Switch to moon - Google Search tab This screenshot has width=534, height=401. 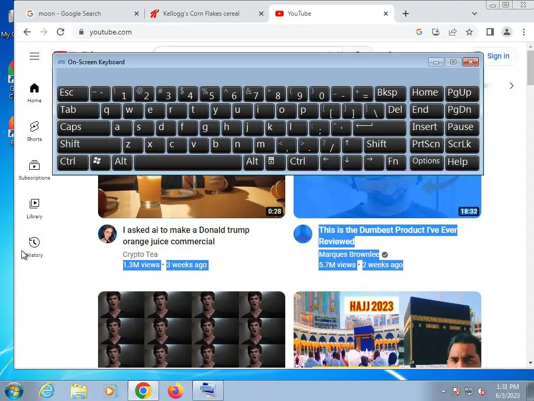click(82, 14)
